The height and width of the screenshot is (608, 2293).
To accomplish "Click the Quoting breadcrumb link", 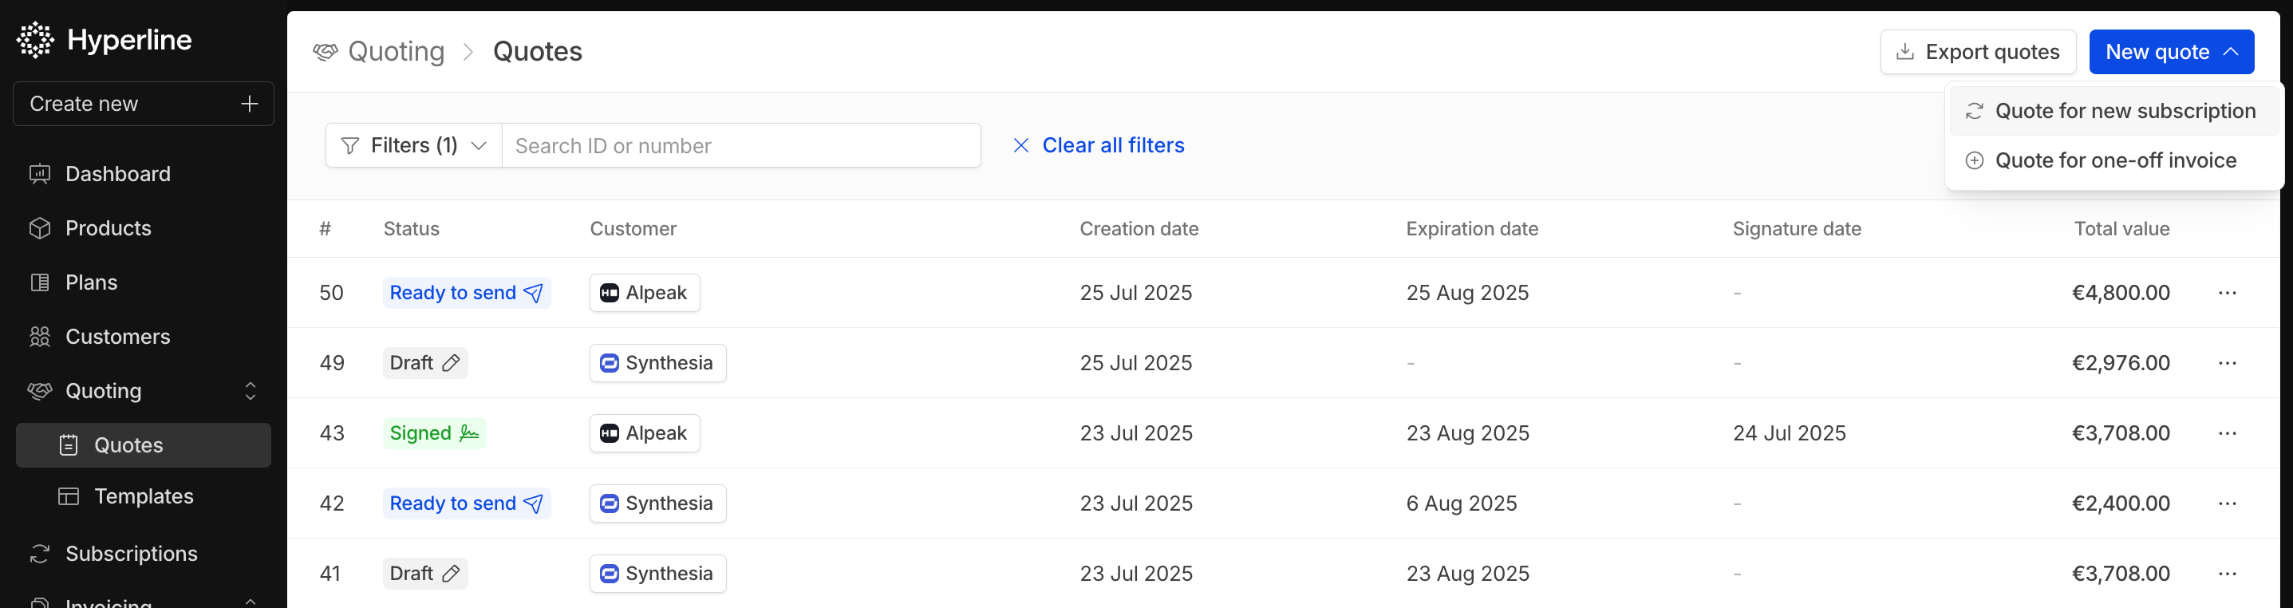I will click(x=396, y=52).
